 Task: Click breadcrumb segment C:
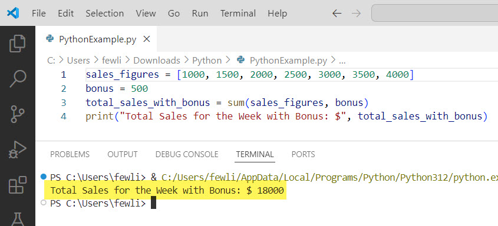coord(51,60)
